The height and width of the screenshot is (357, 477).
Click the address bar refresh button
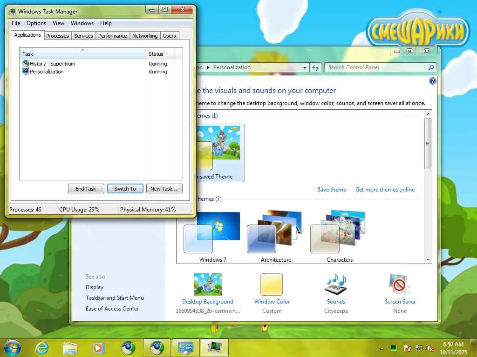point(315,68)
